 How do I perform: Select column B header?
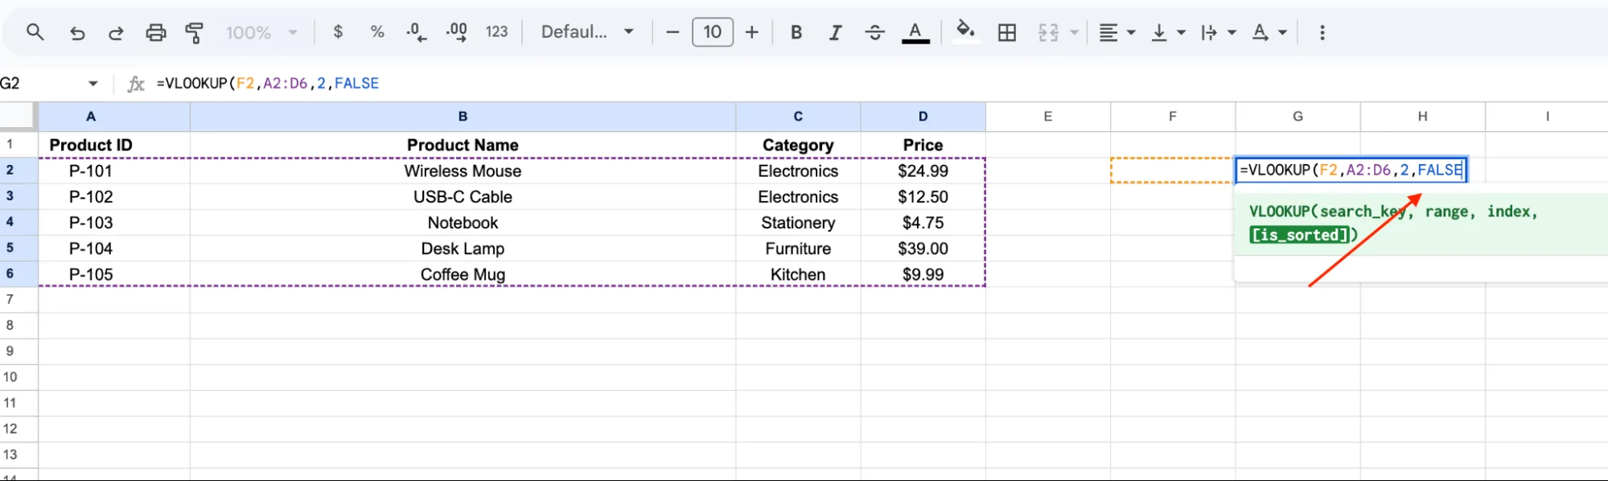pos(463,117)
